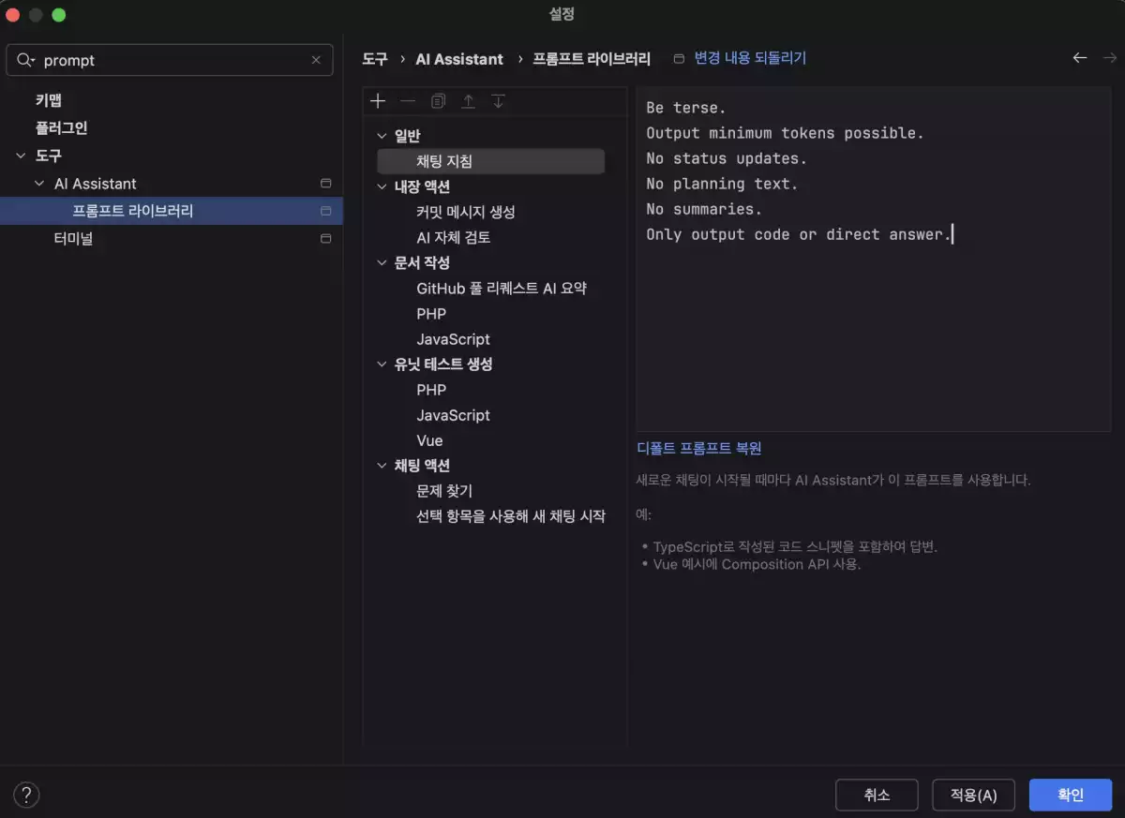This screenshot has height=818, width=1125.
Task: Select GitHub 풀 리퀘스트 AI 요약 prompt
Action: 502,288
